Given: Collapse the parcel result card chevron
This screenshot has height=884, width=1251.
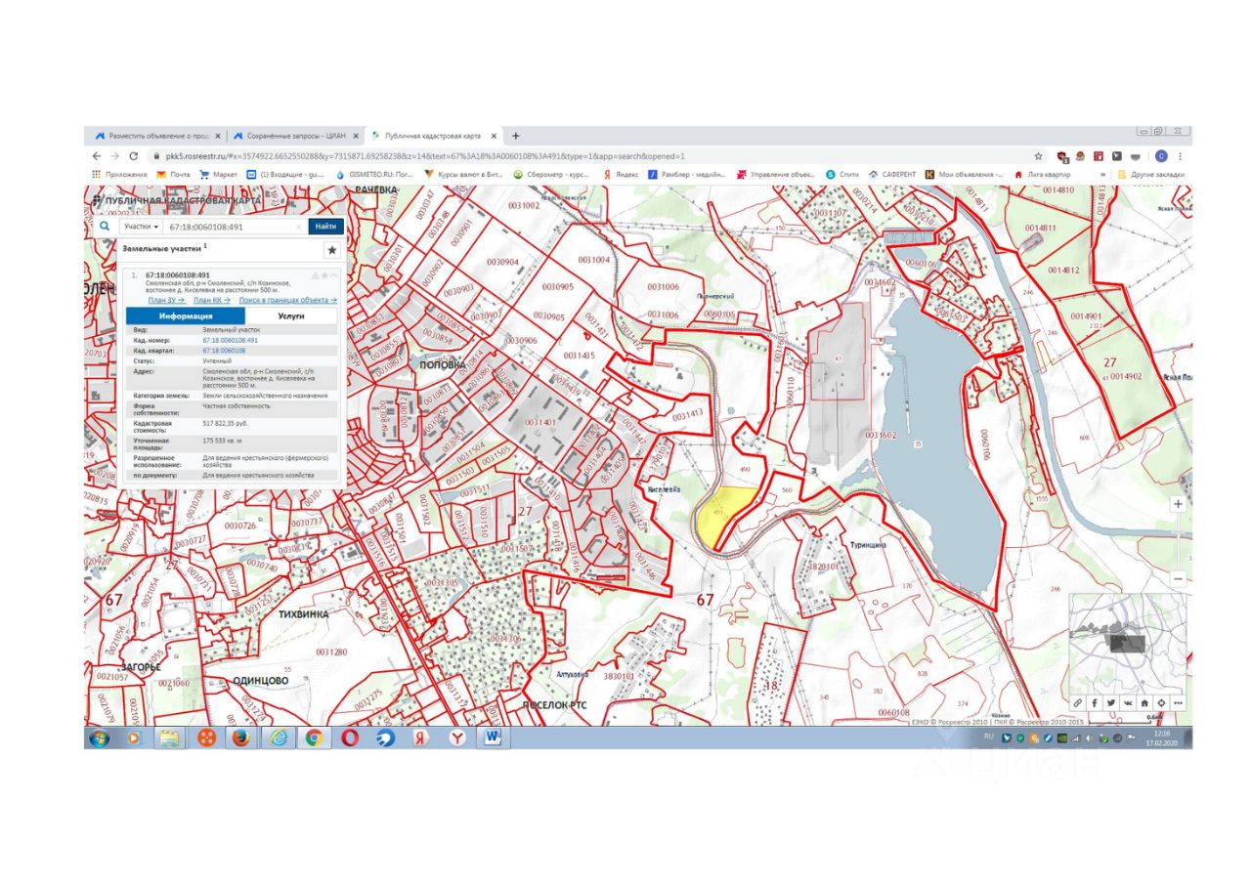Looking at the screenshot, I should pyautogui.click(x=333, y=275).
